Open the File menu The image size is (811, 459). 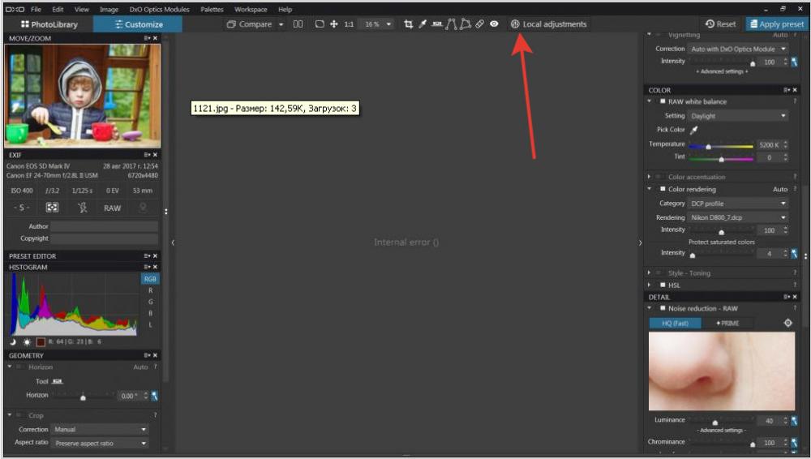tap(36, 9)
